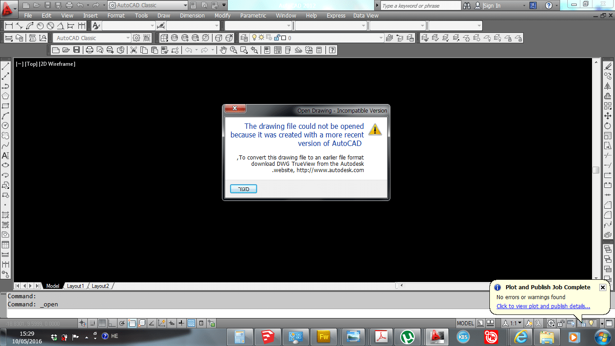Activate the Pan hand tool
The image size is (615, 346).
[223, 50]
